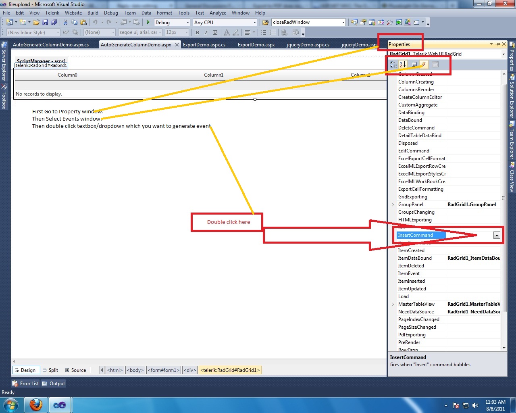This screenshot has width=516, height=413.
Task: Click the Align text toolbar icon
Action: 248,33
